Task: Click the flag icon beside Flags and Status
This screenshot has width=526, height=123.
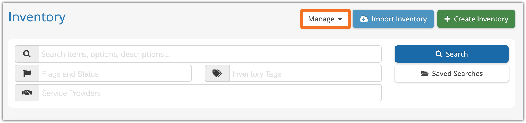Action: tap(27, 73)
